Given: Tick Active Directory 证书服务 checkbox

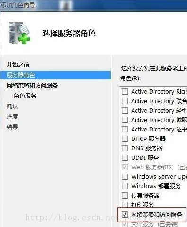Looking at the screenshot, I should (x=125, y=129).
